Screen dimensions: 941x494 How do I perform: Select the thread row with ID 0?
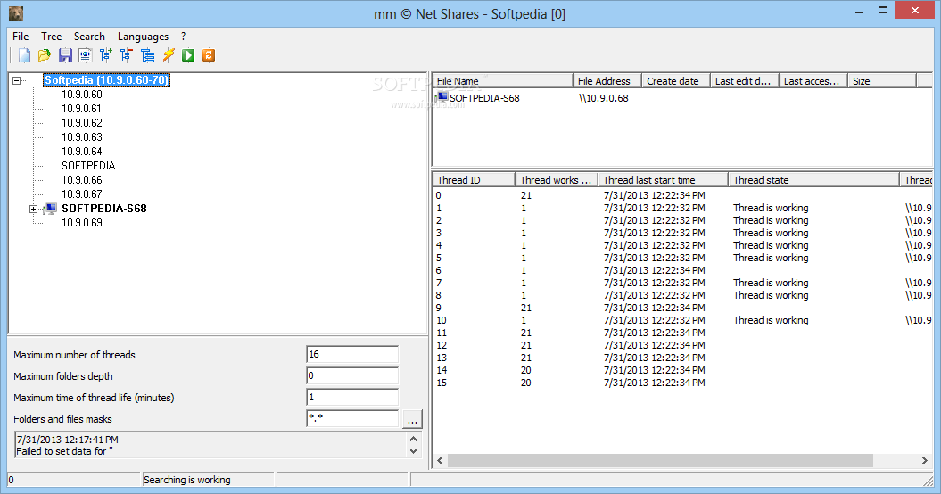click(681, 195)
